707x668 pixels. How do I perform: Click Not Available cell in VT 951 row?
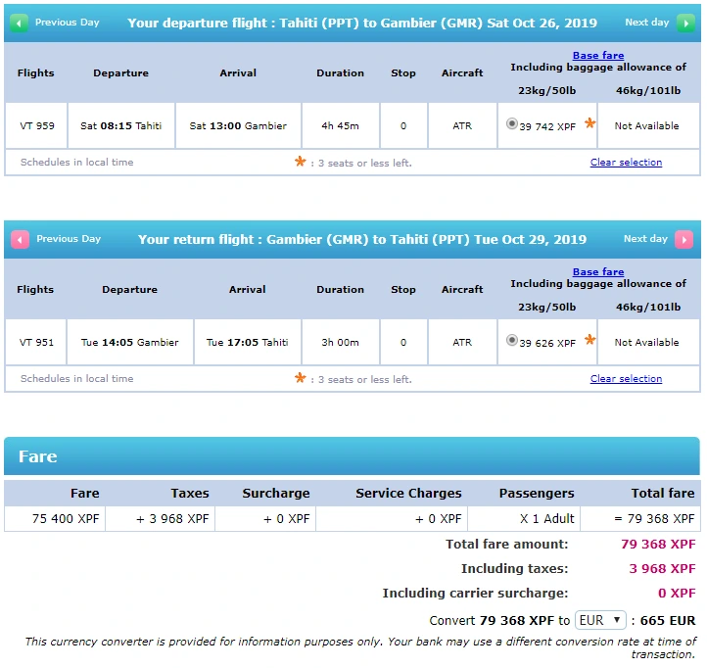tap(647, 343)
